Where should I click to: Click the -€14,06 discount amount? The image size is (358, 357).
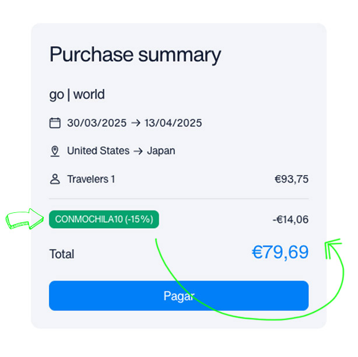290,219
